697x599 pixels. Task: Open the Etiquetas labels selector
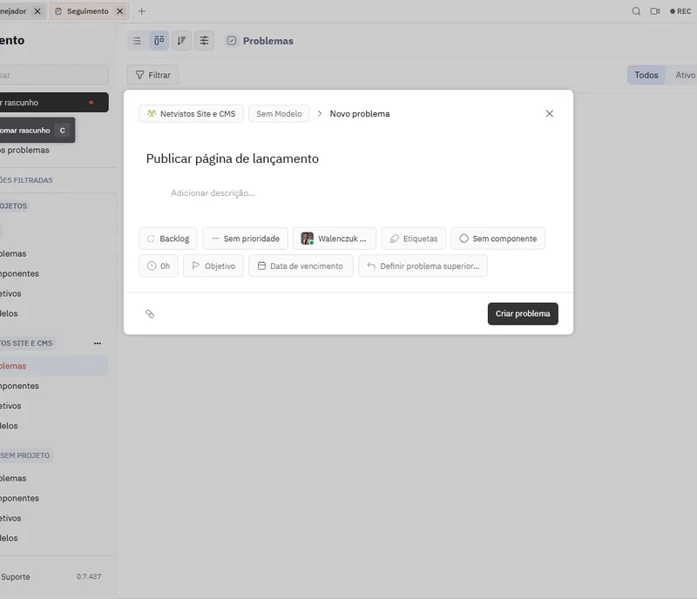[414, 239]
